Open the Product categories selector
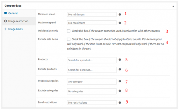The image size is (179, 110). pos(92,82)
